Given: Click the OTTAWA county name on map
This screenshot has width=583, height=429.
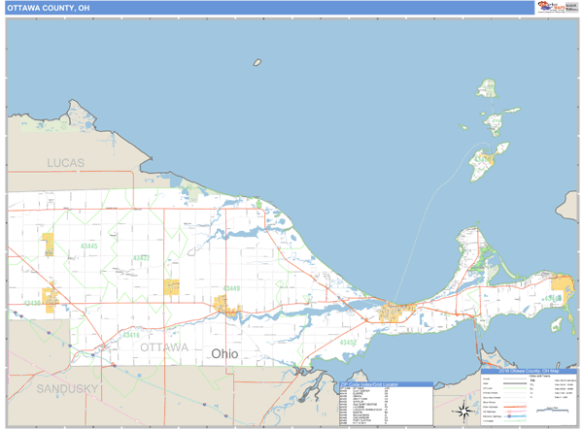Looking at the screenshot, I should pyautogui.click(x=164, y=346).
